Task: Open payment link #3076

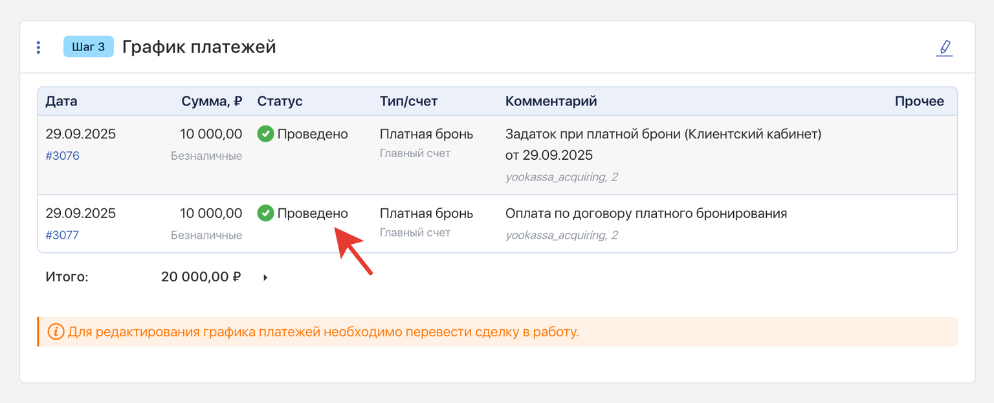Action: [62, 156]
